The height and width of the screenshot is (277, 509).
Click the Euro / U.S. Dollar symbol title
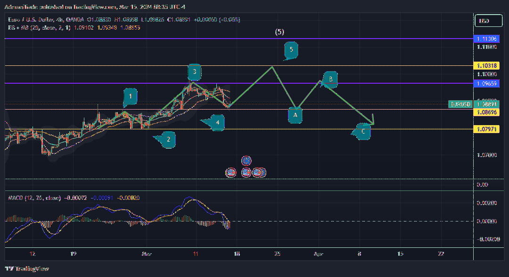point(45,19)
